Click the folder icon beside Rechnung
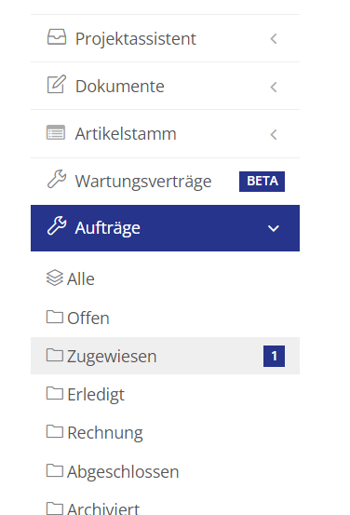The image size is (350, 515). (x=55, y=431)
